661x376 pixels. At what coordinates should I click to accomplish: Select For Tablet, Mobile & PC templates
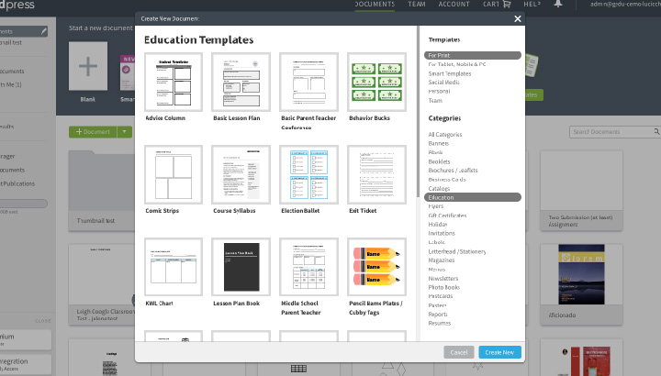coord(457,64)
